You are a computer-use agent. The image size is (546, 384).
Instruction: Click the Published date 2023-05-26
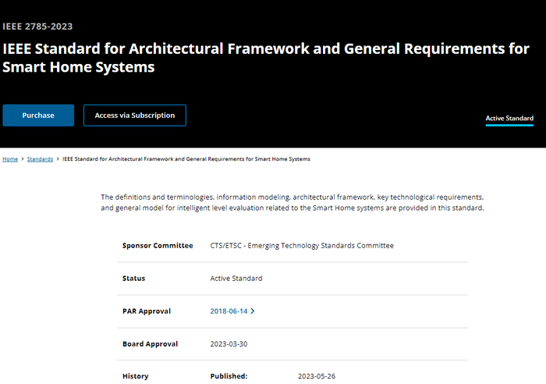click(x=317, y=376)
